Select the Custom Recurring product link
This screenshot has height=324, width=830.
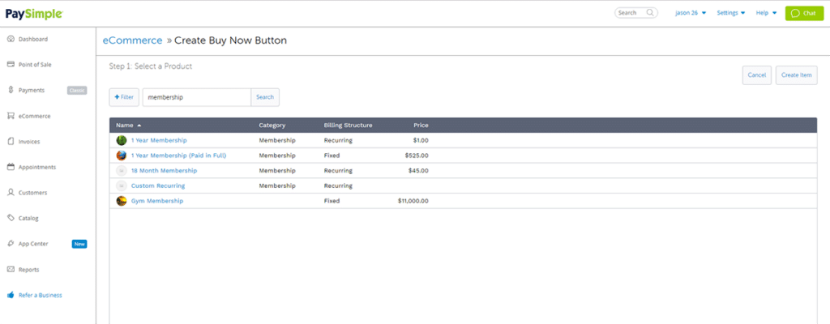coord(158,186)
